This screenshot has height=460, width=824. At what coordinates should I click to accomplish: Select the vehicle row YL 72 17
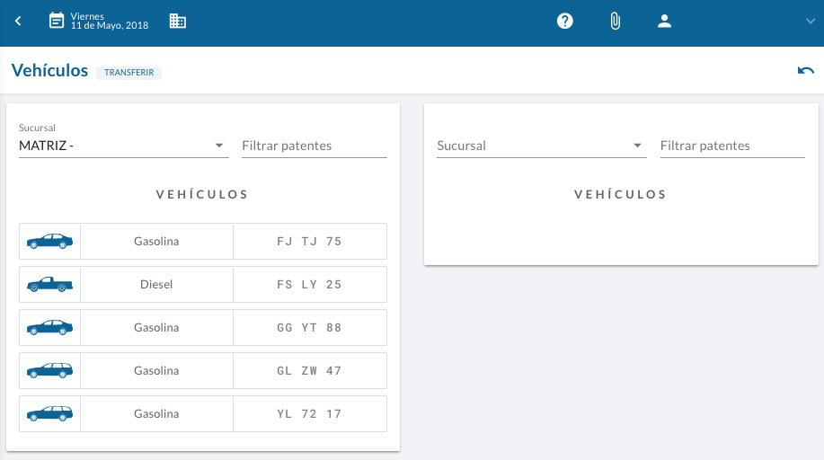[203, 414]
